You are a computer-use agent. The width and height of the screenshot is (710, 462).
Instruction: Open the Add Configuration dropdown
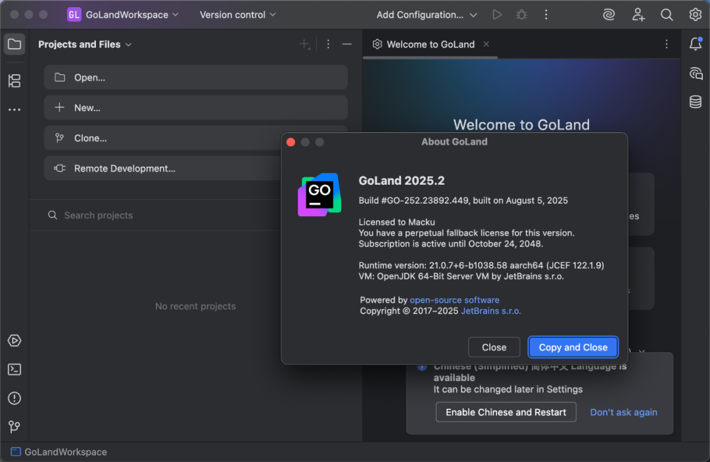pyautogui.click(x=427, y=14)
